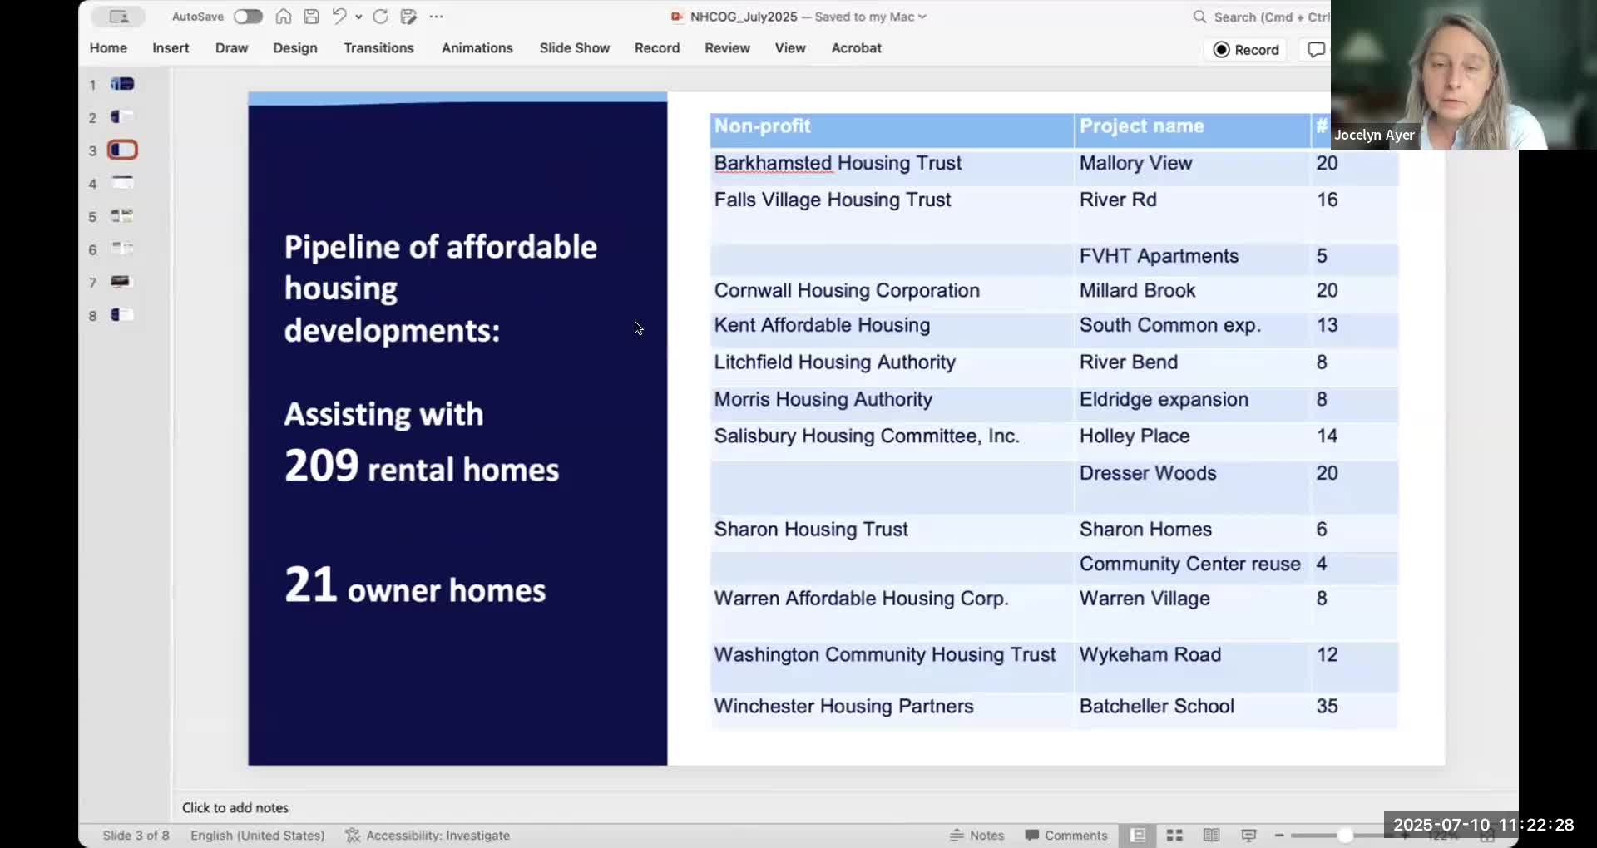This screenshot has width=1597, height=848.
Task: Click the zoom slider handle
Action: tap(1344, 836)
